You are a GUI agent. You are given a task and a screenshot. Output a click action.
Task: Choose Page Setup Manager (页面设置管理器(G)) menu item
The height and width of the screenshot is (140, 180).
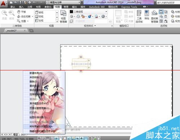(x=40, y=108)
